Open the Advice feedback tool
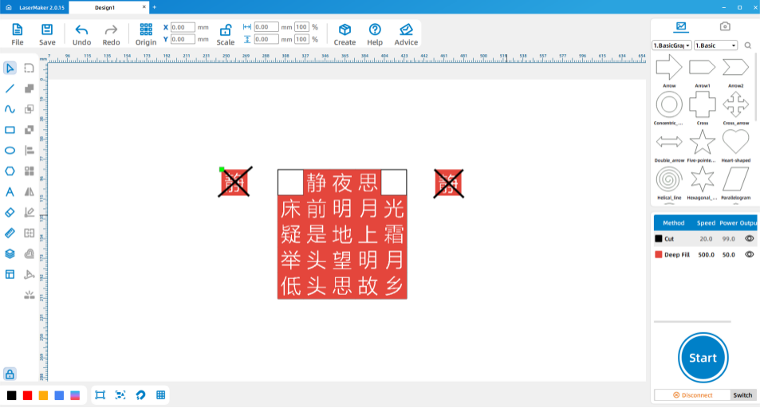The width and height of the screenshot is (760, 408). pos(406,34)
